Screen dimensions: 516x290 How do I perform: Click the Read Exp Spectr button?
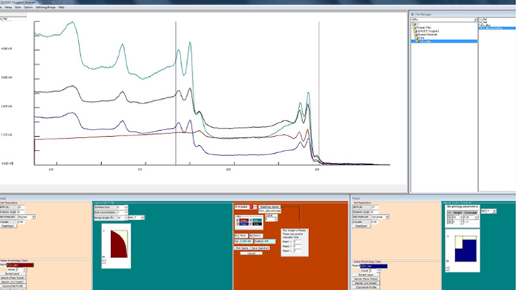[x=270, y=207]
